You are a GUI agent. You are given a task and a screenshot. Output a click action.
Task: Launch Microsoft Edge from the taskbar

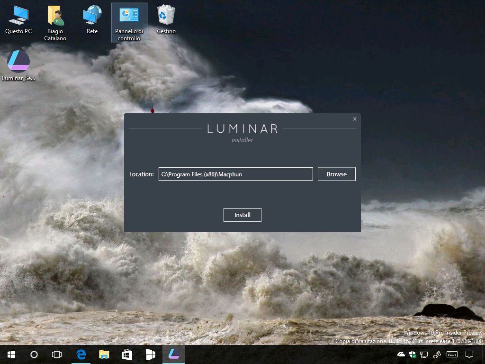coord(81,355)
